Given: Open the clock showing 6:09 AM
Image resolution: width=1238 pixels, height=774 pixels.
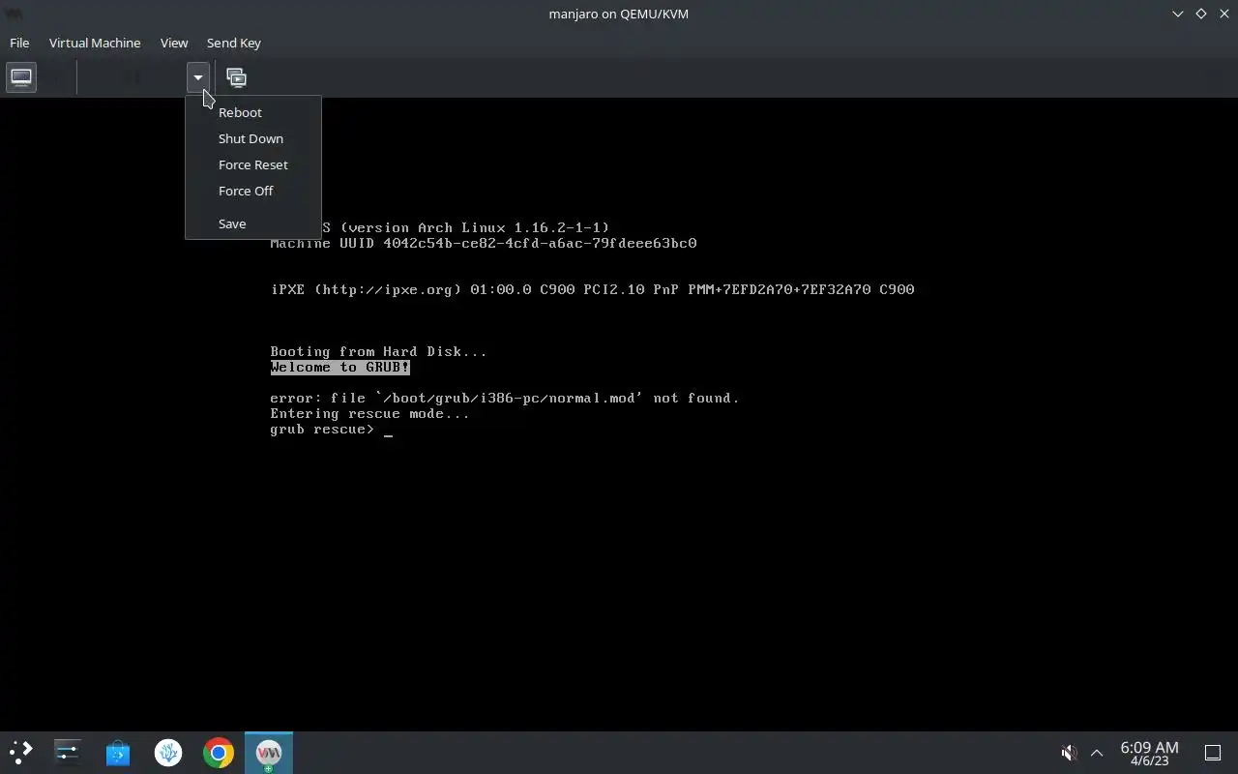Looking at the screenshot, I should coord(1149,753).
